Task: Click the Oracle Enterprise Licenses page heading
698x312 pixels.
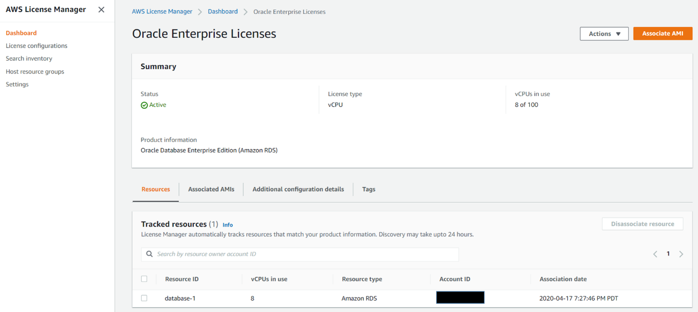Action: 204,34
